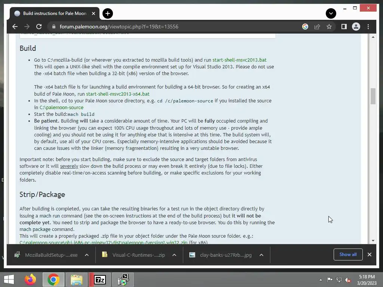Click the mach build command text
Image resolution: width=383 pixels, height=287 pixels.
pyautogui.click(x=81, y=114)
